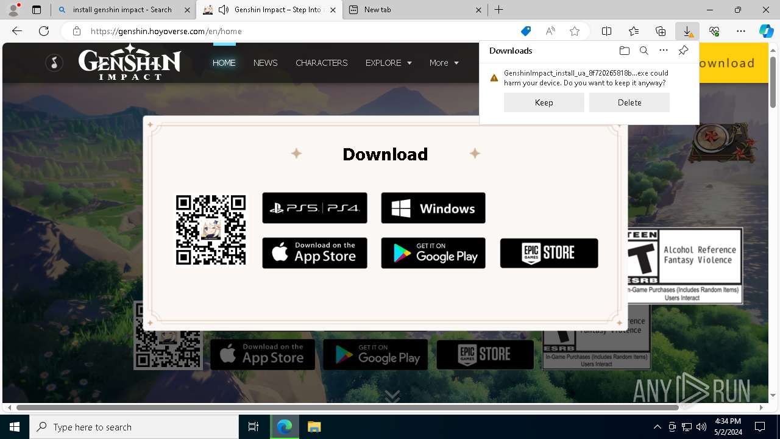Open the notification center icon
780x439 pixels.
pyautogui.click(x=760, y=427)
